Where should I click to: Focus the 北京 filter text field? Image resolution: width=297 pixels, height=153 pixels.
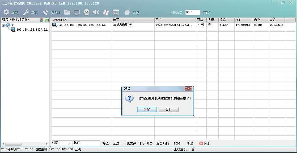[87, 143]
